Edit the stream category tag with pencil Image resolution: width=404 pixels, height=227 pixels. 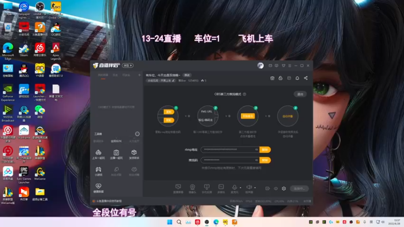click(x=173, y=81)
